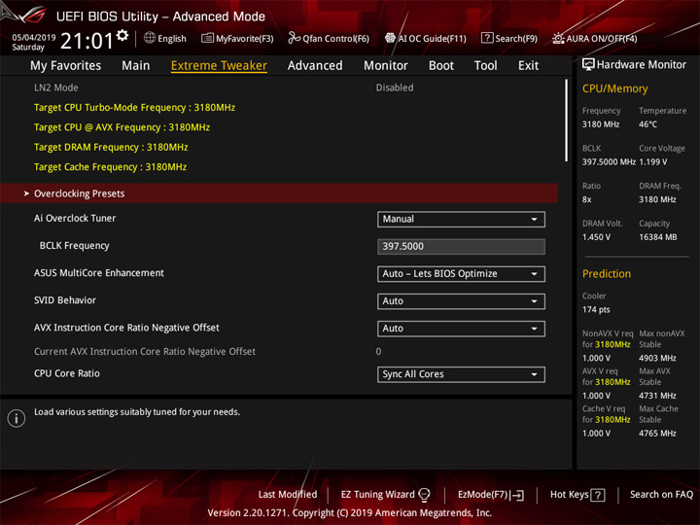
Task: Open AI OC Guide brain icon
Action: point(390,38)
